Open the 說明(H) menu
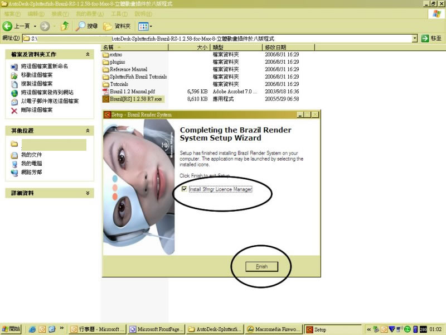446x335 pixels. point(143,13)
